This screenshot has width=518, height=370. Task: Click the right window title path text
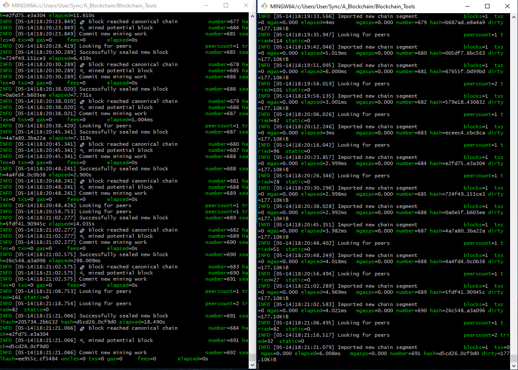pyautogui.click(x=343, y=6)
